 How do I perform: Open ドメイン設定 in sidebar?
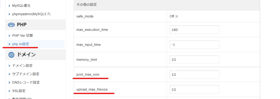(x=22, y=66)
